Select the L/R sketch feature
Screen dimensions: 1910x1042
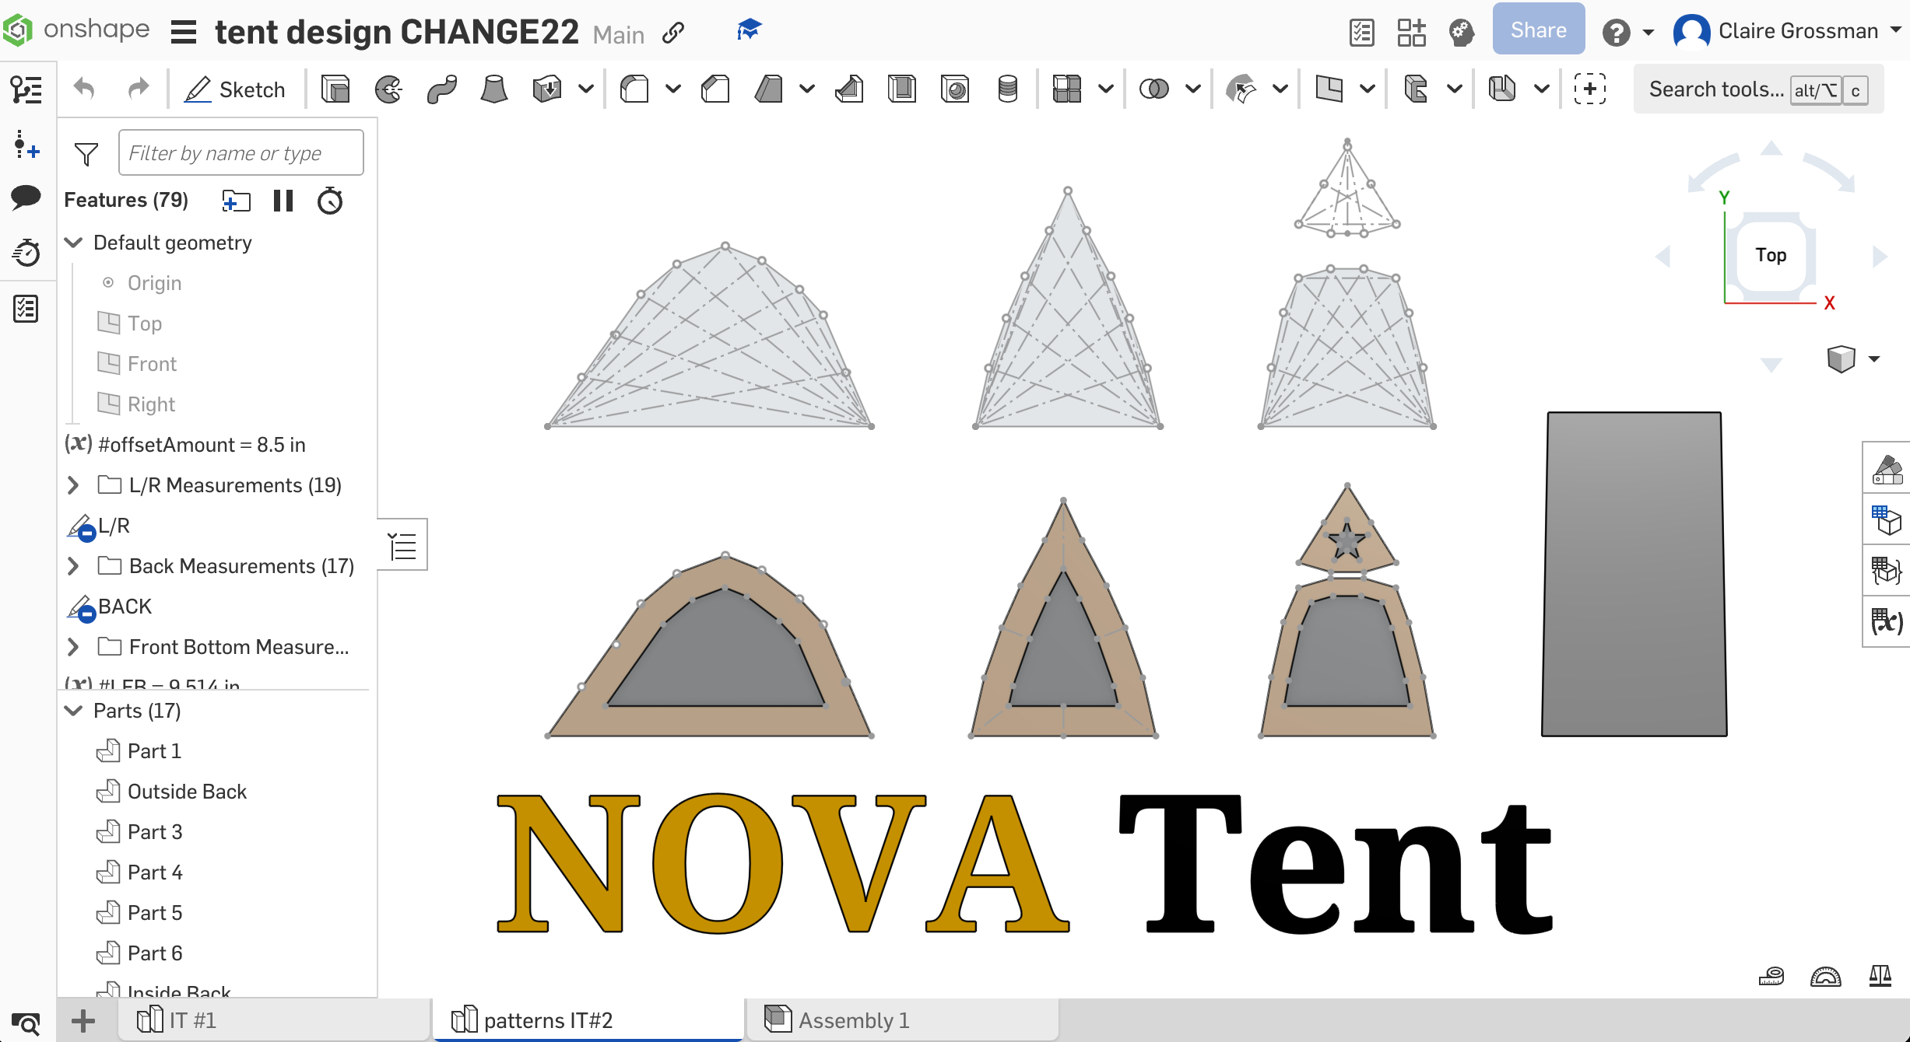click(x=114, y=526)
